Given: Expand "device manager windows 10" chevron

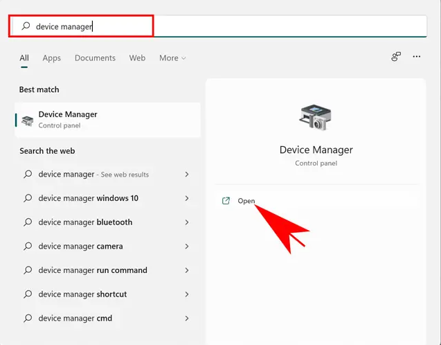Looking at the screenshot, I should pos(187,198).
